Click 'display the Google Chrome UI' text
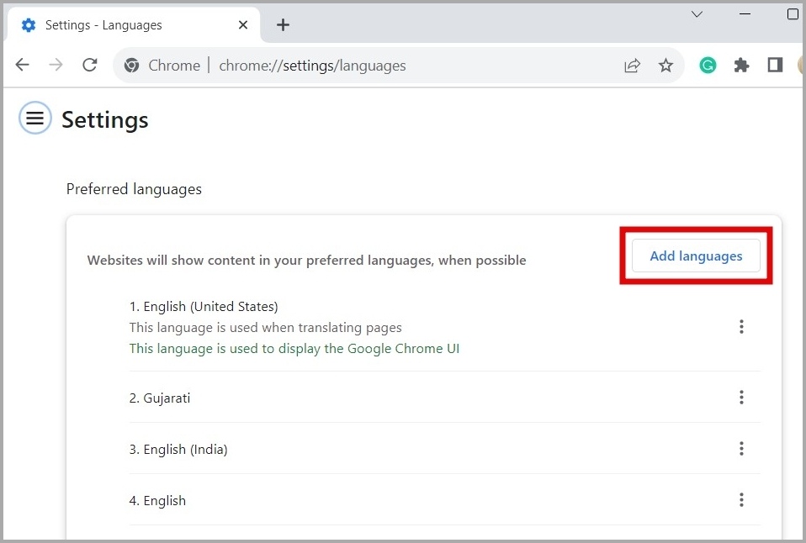This screenshot has height=543, width=806. click(x=369, y=349)
